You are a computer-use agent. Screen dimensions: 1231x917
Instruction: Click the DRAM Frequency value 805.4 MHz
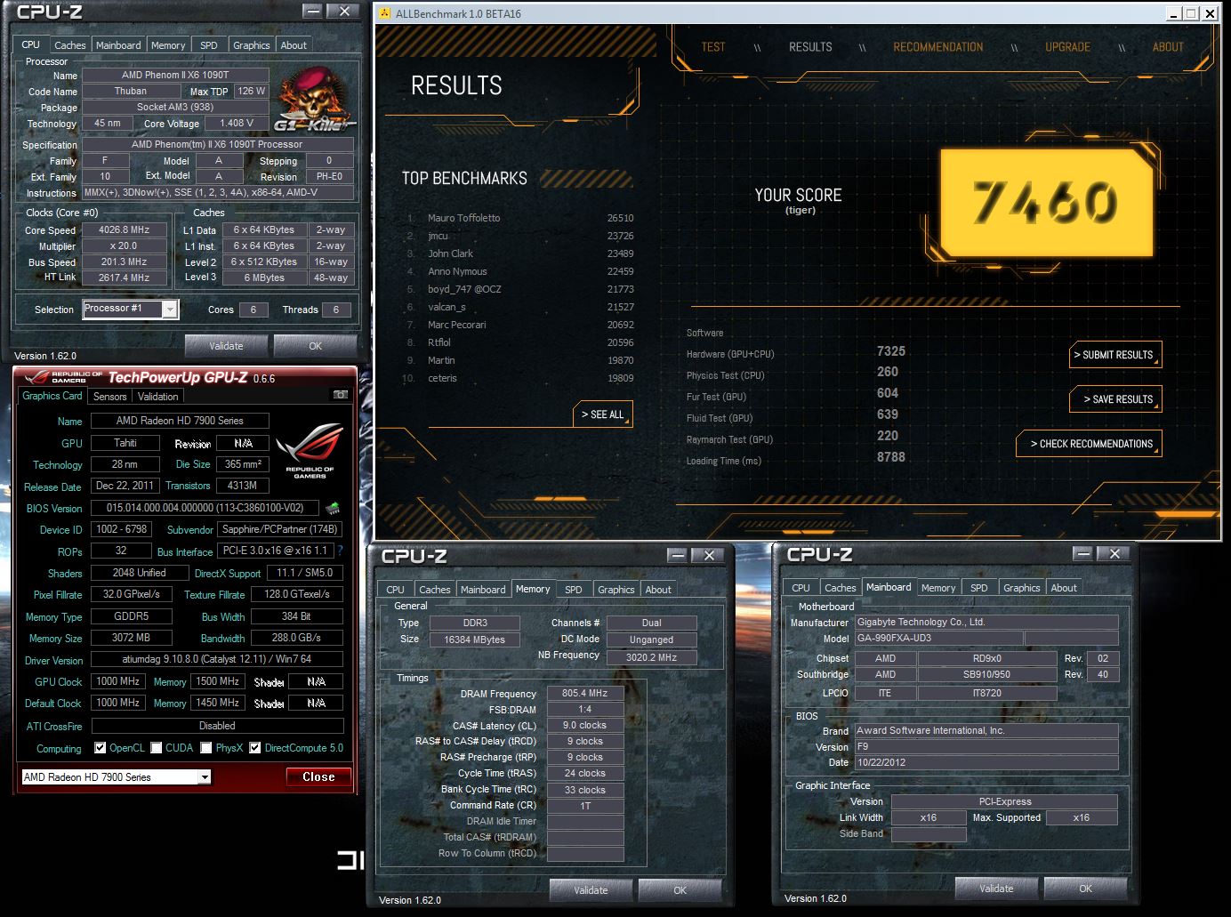[584, 693]
